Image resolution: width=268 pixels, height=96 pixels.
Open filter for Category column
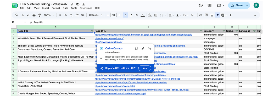tap(224, 31)
